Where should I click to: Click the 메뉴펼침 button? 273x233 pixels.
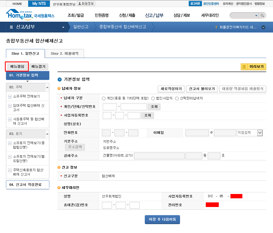coord(17,67)
